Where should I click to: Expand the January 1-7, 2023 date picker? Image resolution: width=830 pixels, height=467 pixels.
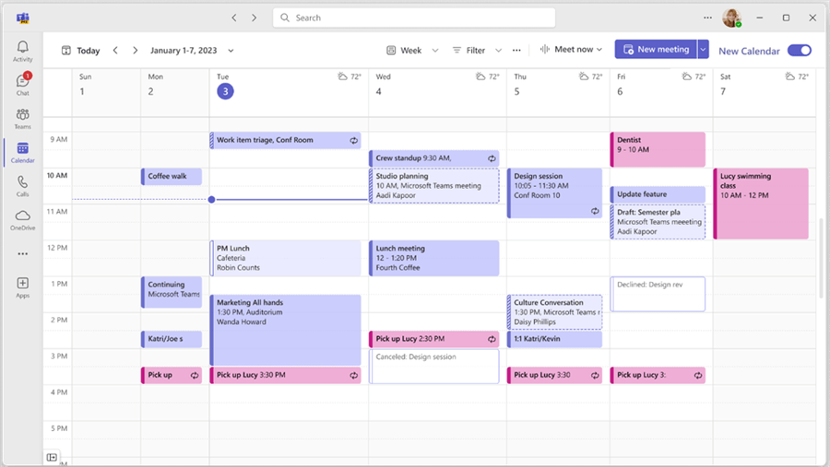[x=231, y=51]
